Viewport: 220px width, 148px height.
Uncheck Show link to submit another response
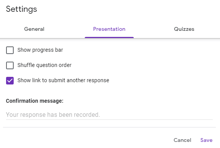tap(10, 81)
